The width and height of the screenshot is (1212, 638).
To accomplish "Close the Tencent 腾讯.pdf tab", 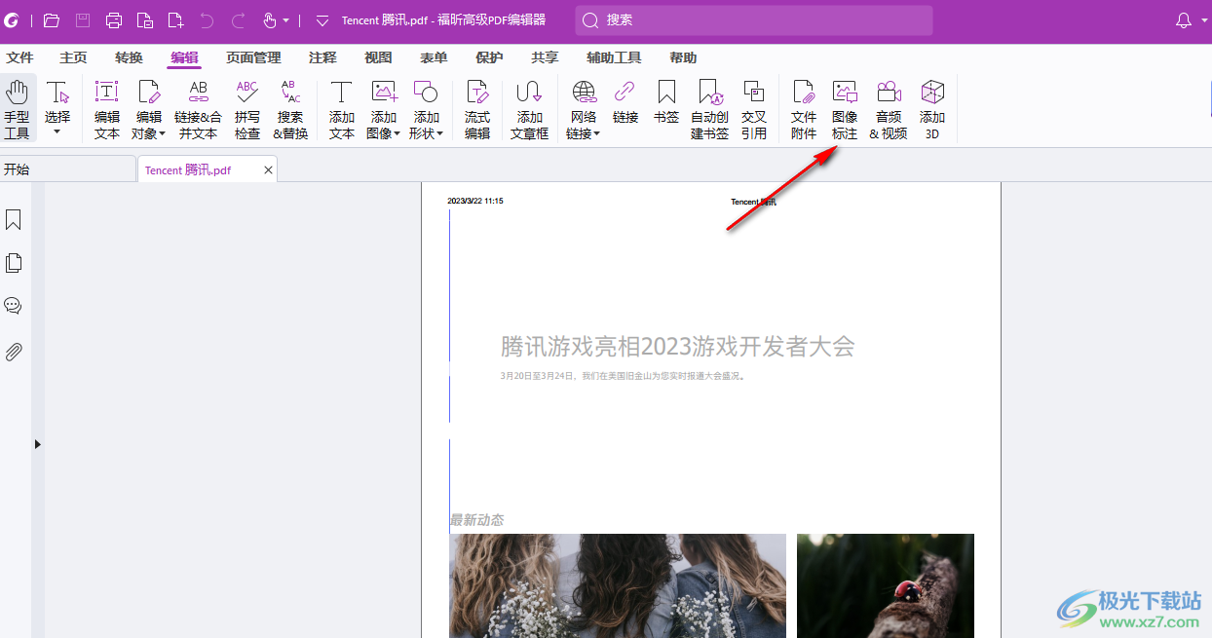I will click(268, 169).
